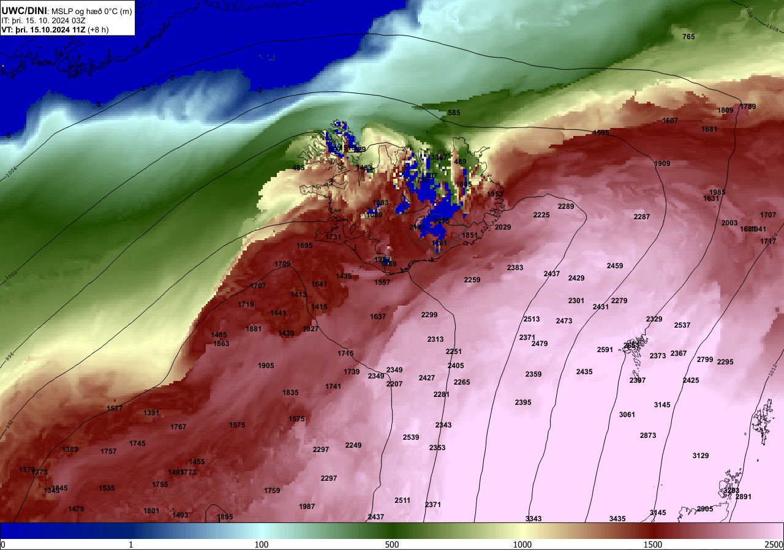
Task: Click the 100 label on the color scale
Action: point(262,544)
